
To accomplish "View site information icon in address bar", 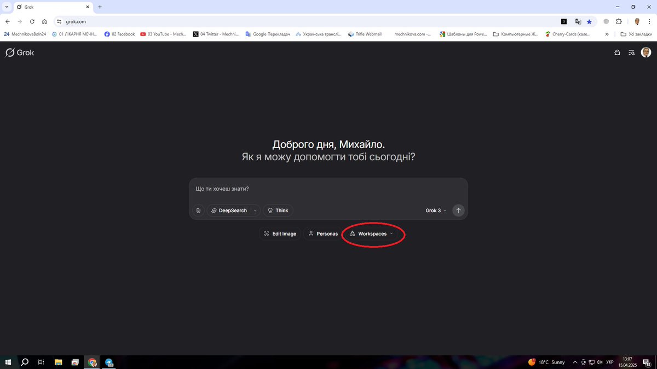I will coord(60,22).
